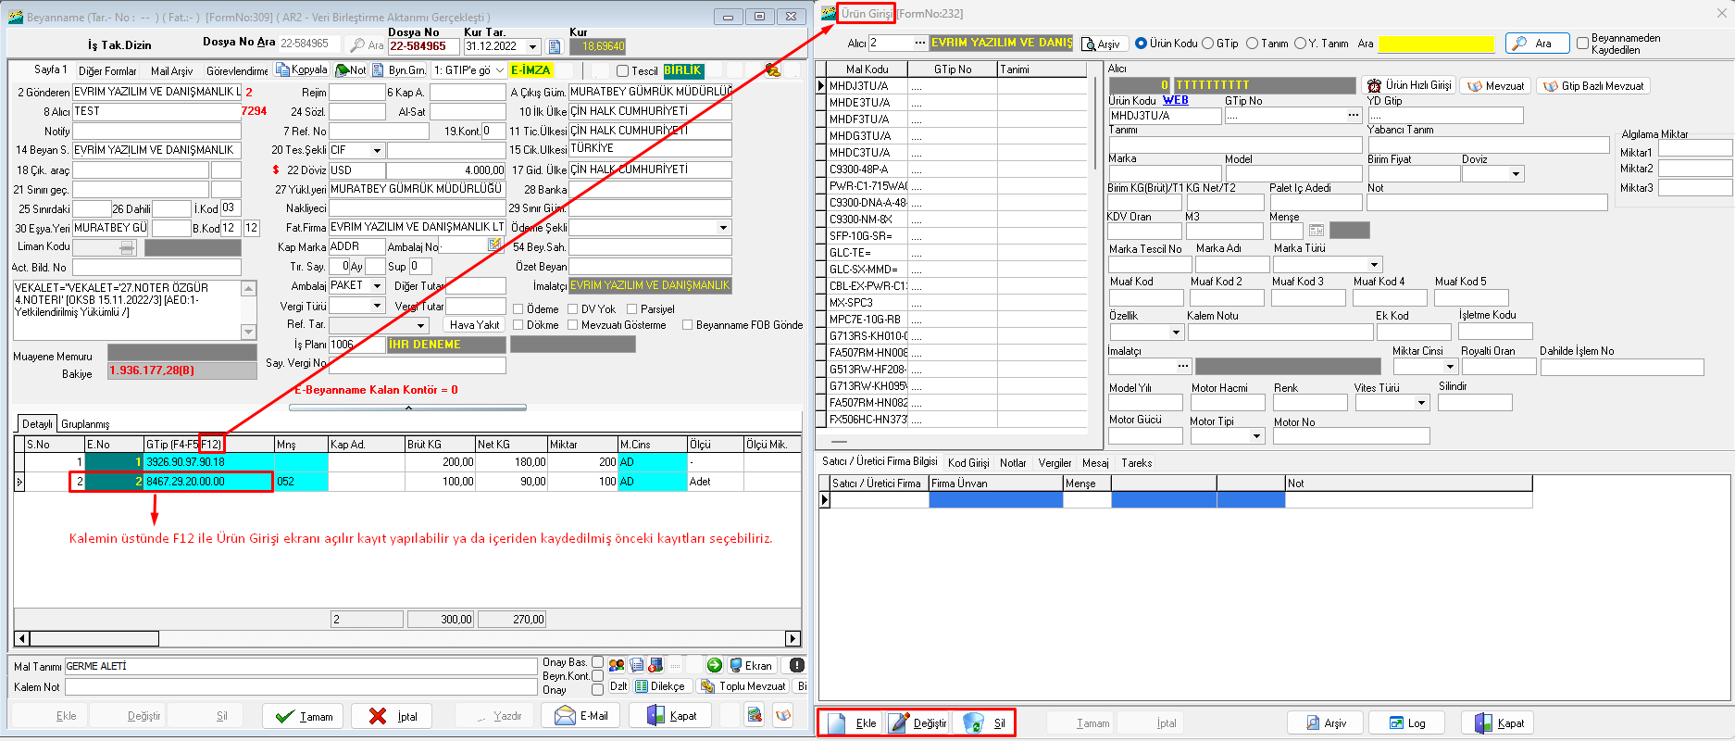1735x741 pixels.
Task: Open Dilekçe green sheet button
Action: coord(660,686)
